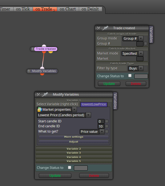The image size is (165, 186).
Task: Toggle the checkbox beside lowestLowPrice variable
Action: click(109, 105)
